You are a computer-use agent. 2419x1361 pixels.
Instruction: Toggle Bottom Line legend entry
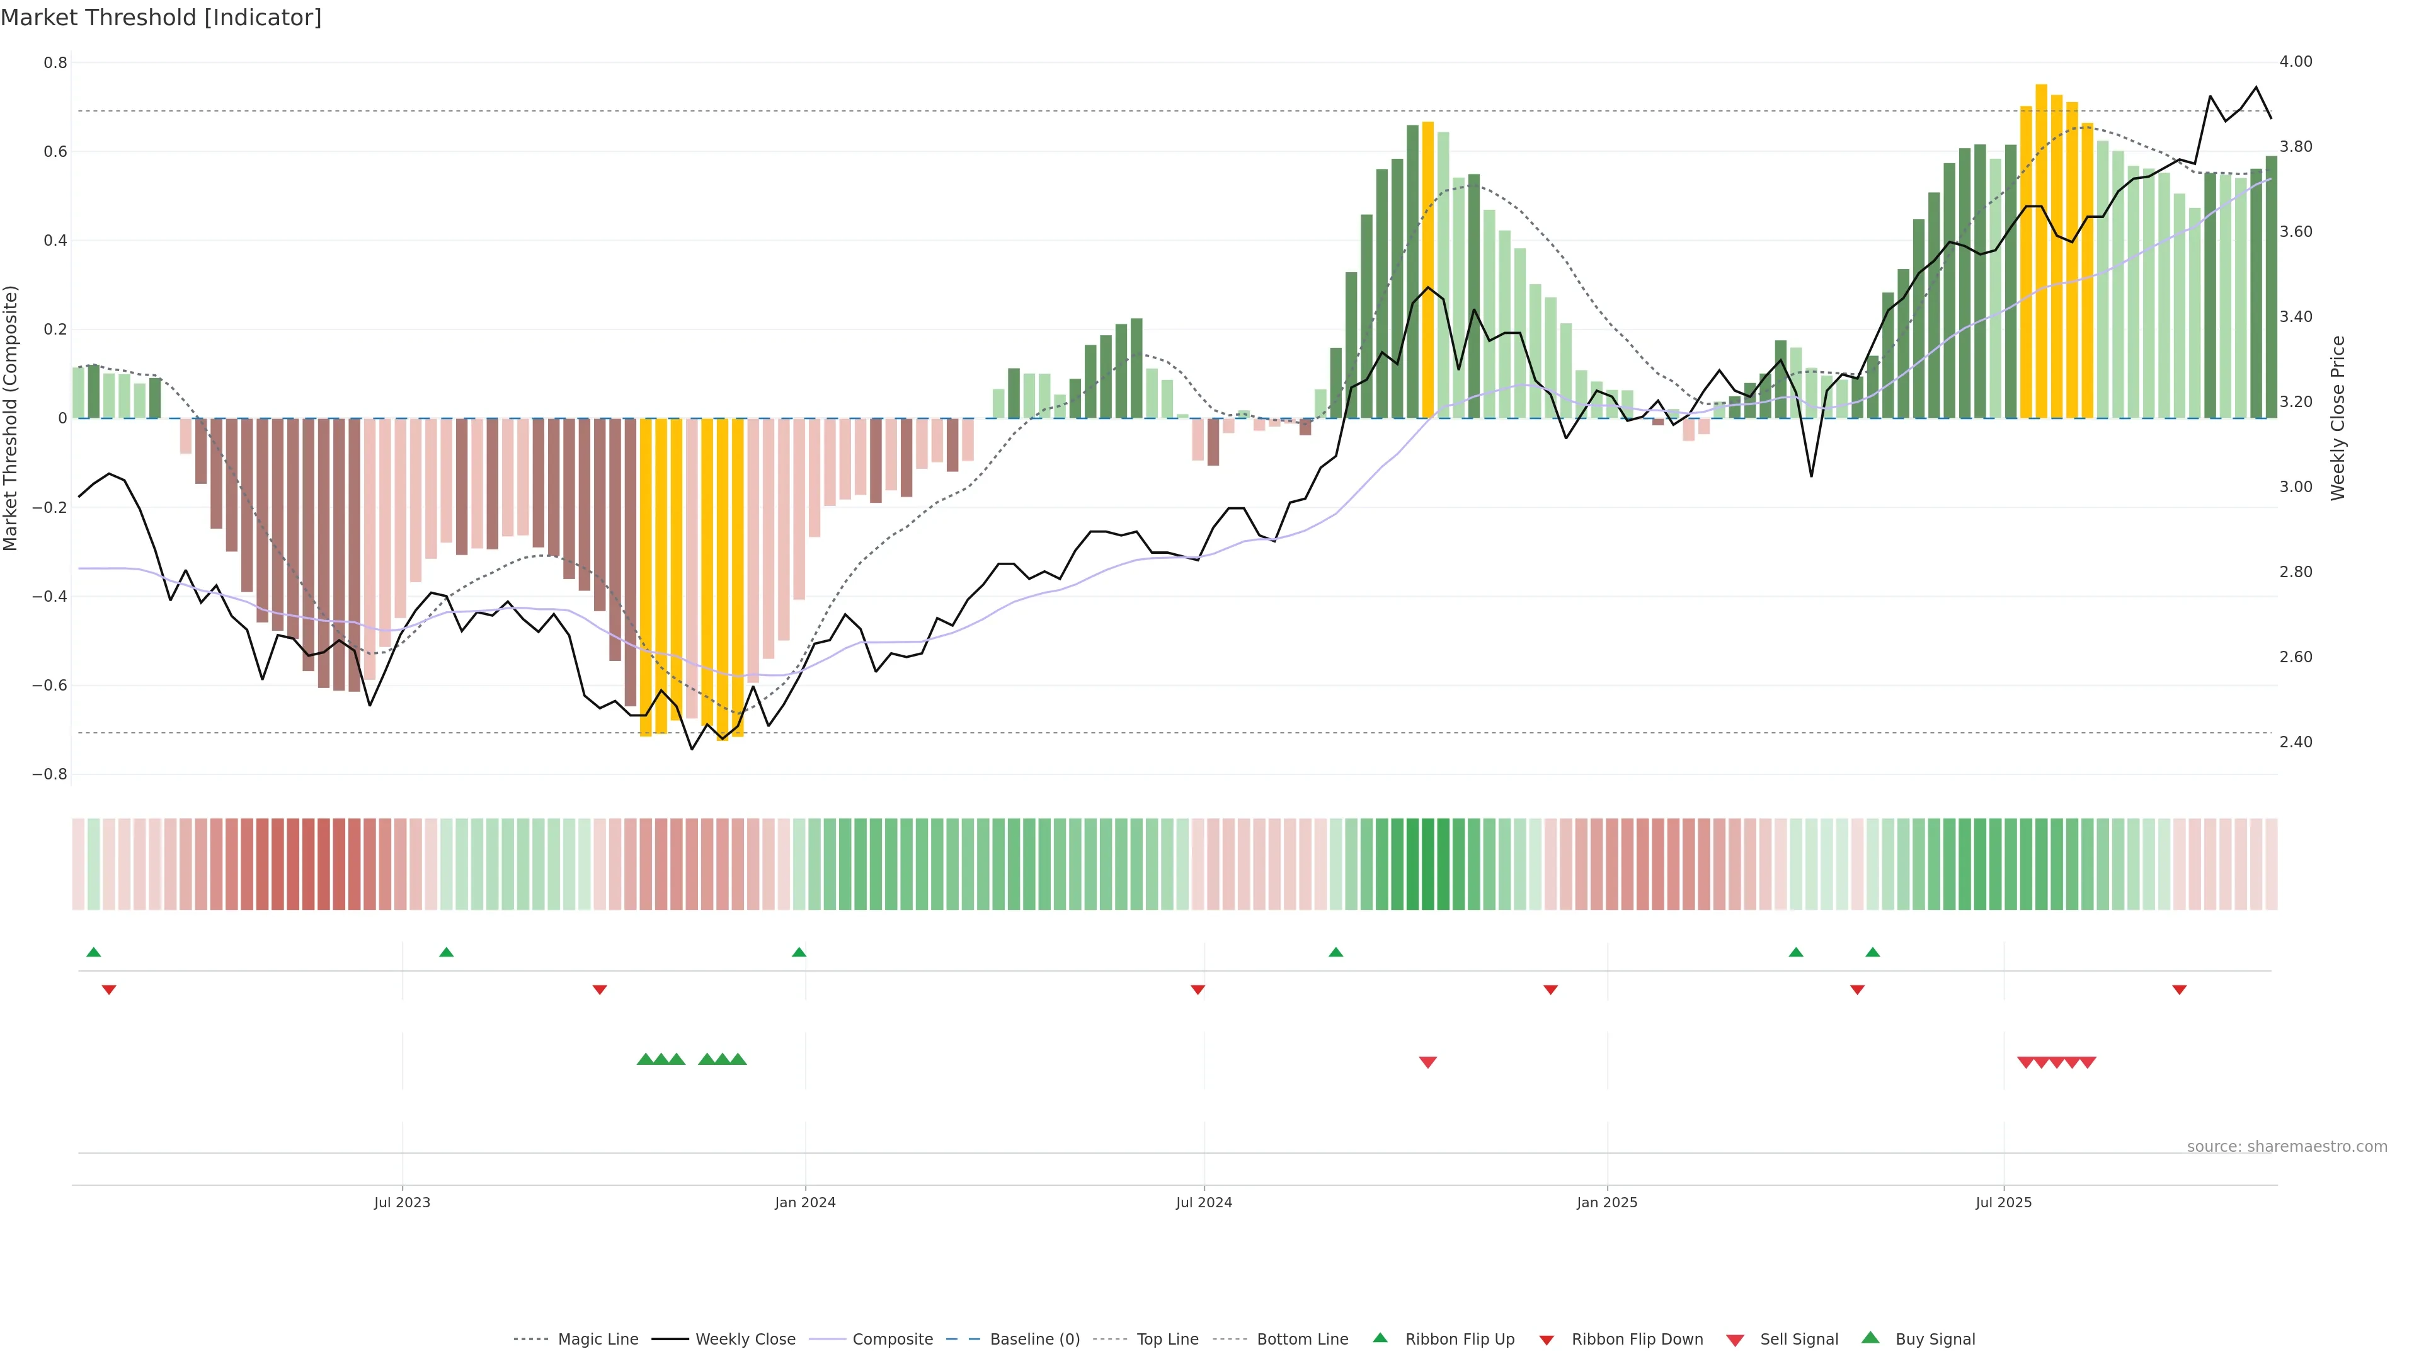(1301, 1340)
